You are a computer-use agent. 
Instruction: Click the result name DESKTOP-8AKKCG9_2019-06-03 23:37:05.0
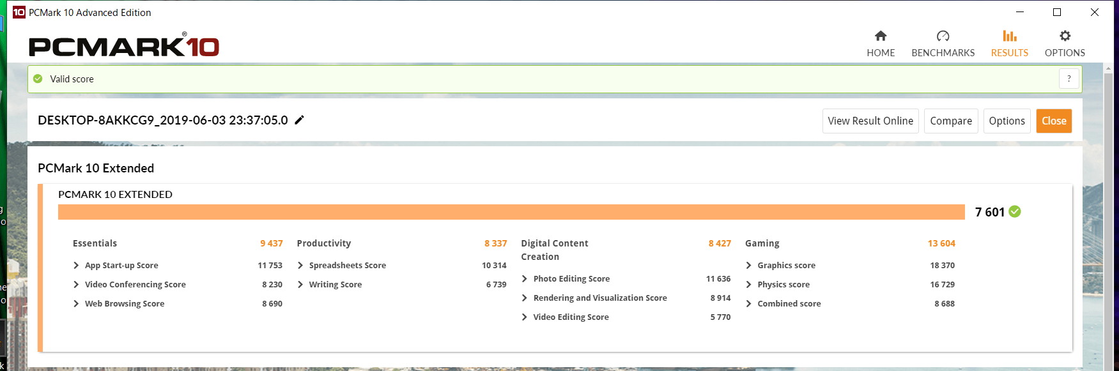163,120
